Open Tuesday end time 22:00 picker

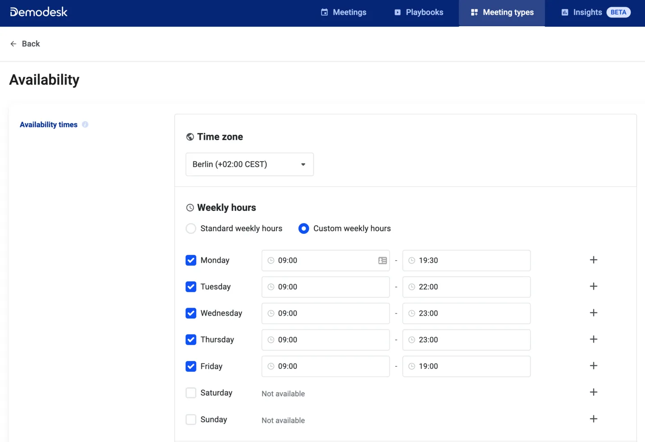466,287
